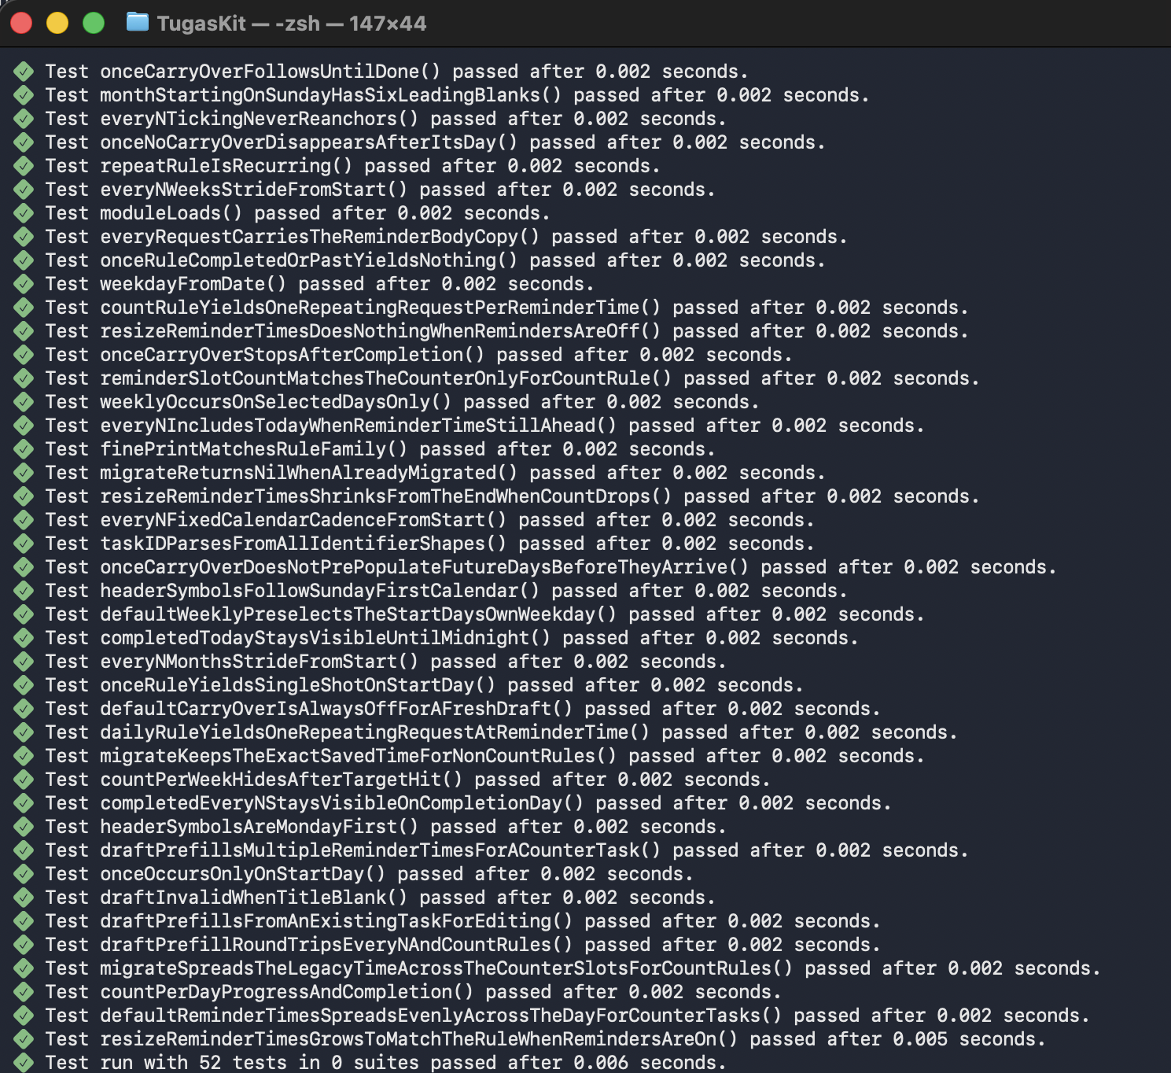Click the text 'migrateSpreadsTheLegacyTimeAcrossTheCounterSlotsForCountRules()'

447,968
